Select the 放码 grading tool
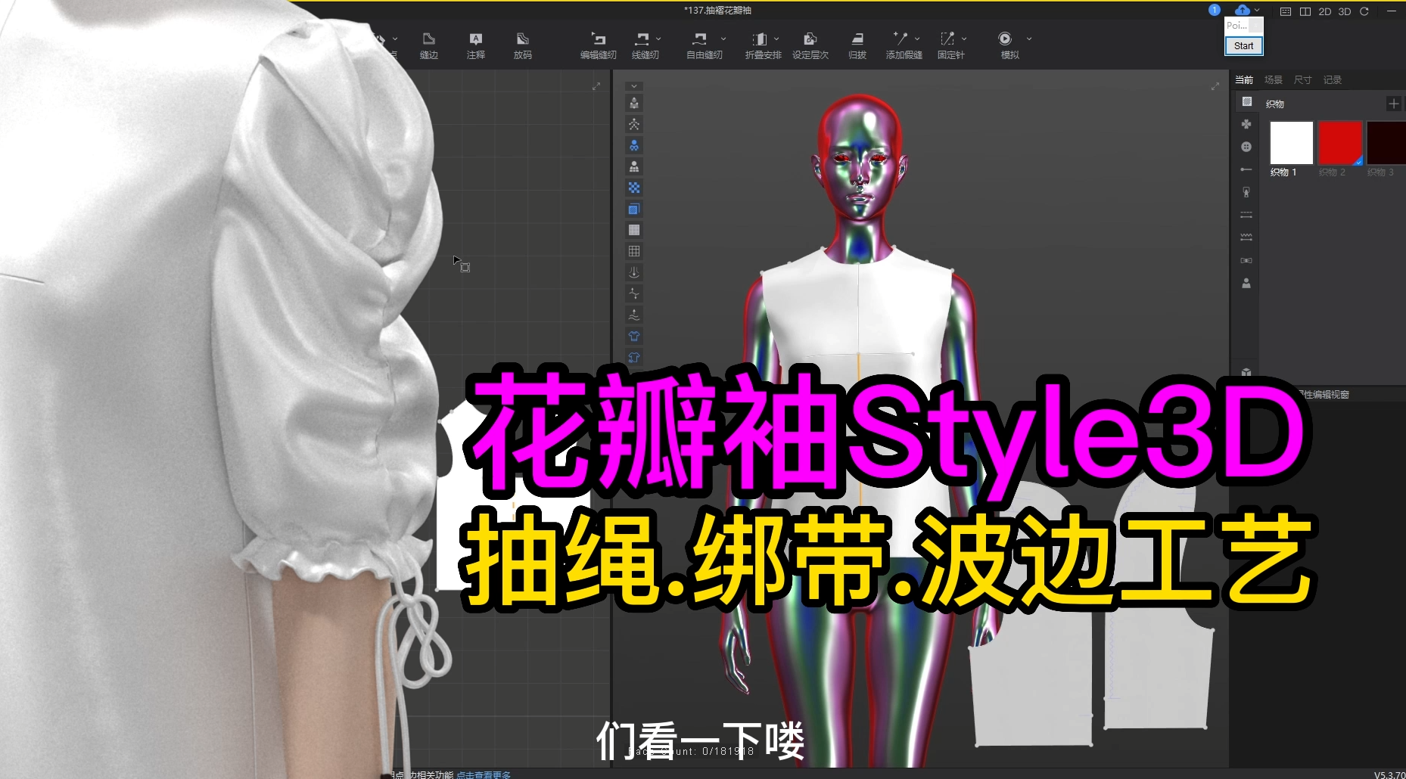 click(x=523, y=45)
